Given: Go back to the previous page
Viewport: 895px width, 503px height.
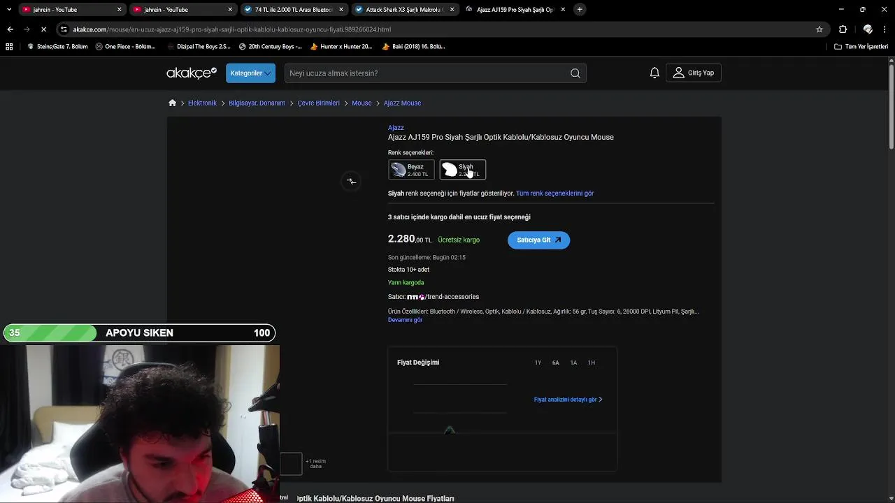Looking at the screenshot, I should [10, 29].
